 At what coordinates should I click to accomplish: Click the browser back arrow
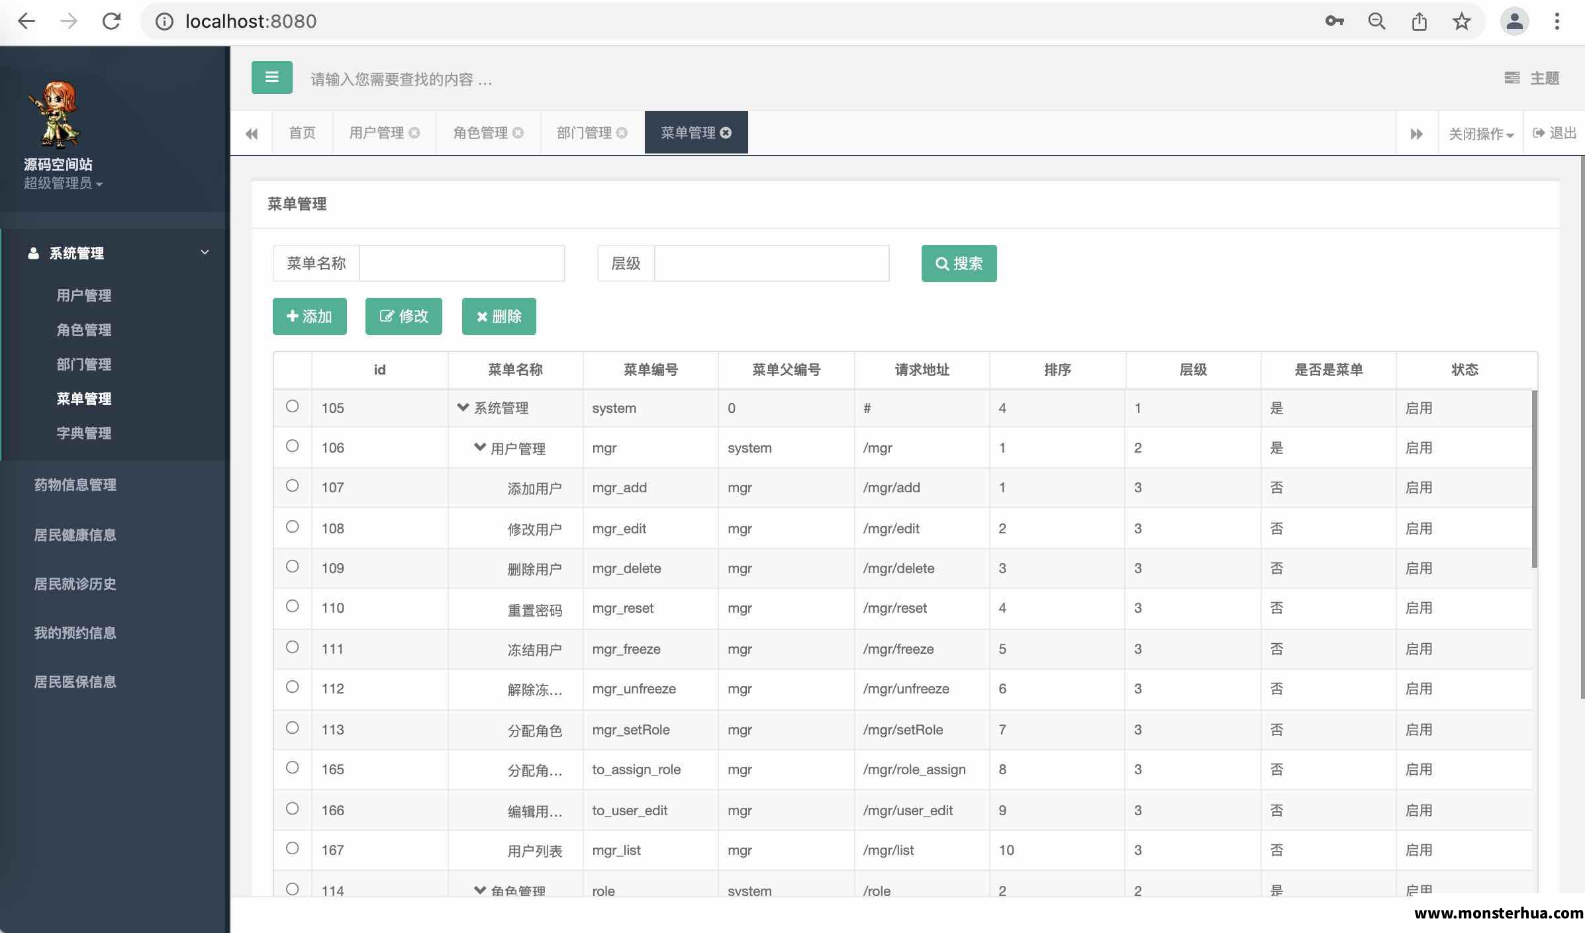click(26, 21)
